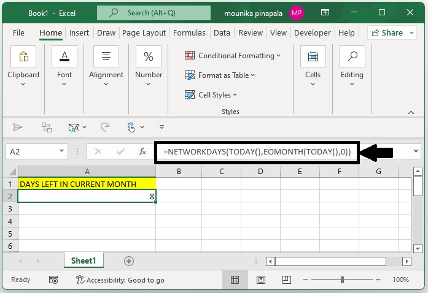This screenshot has height=293, width=428.
Task: Click the Touch/Mouse mode hand icon
Action: pos(131,127)
